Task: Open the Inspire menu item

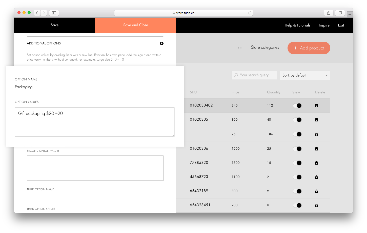Action: pos(324,25)
